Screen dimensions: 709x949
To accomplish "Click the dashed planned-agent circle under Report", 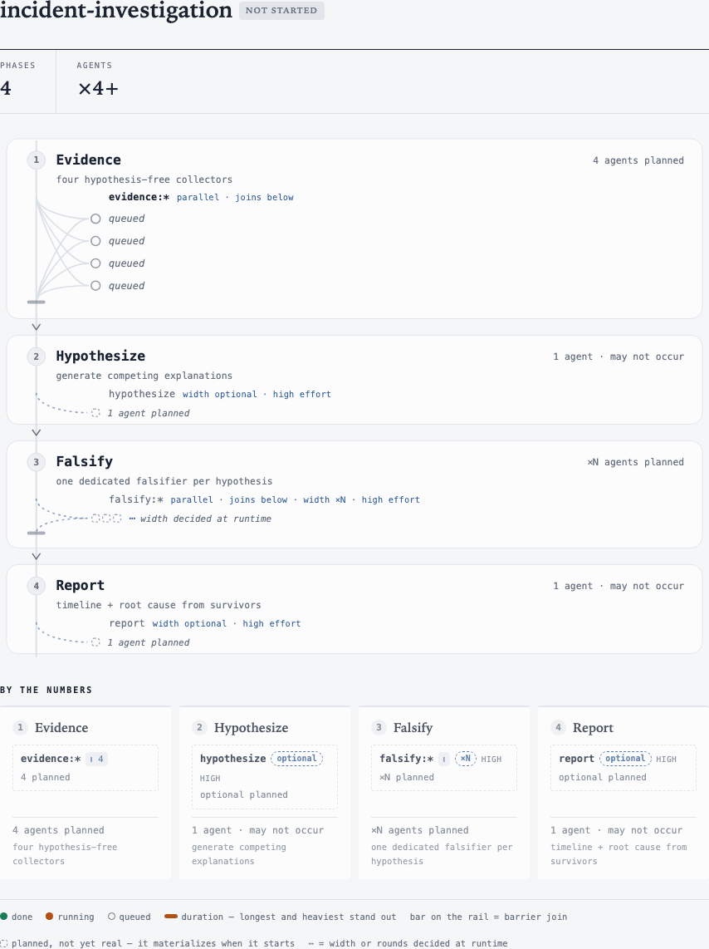I will (95, 642).
